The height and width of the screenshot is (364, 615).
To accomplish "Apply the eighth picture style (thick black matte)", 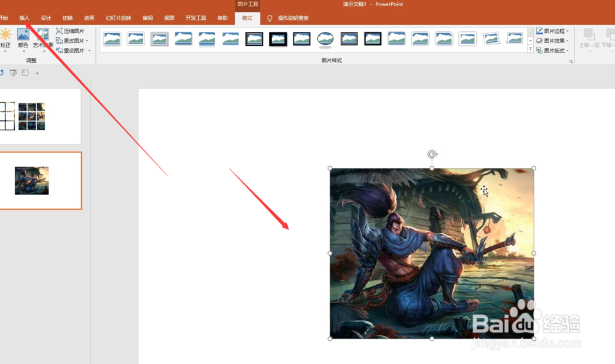I will (x=278, y=39).
